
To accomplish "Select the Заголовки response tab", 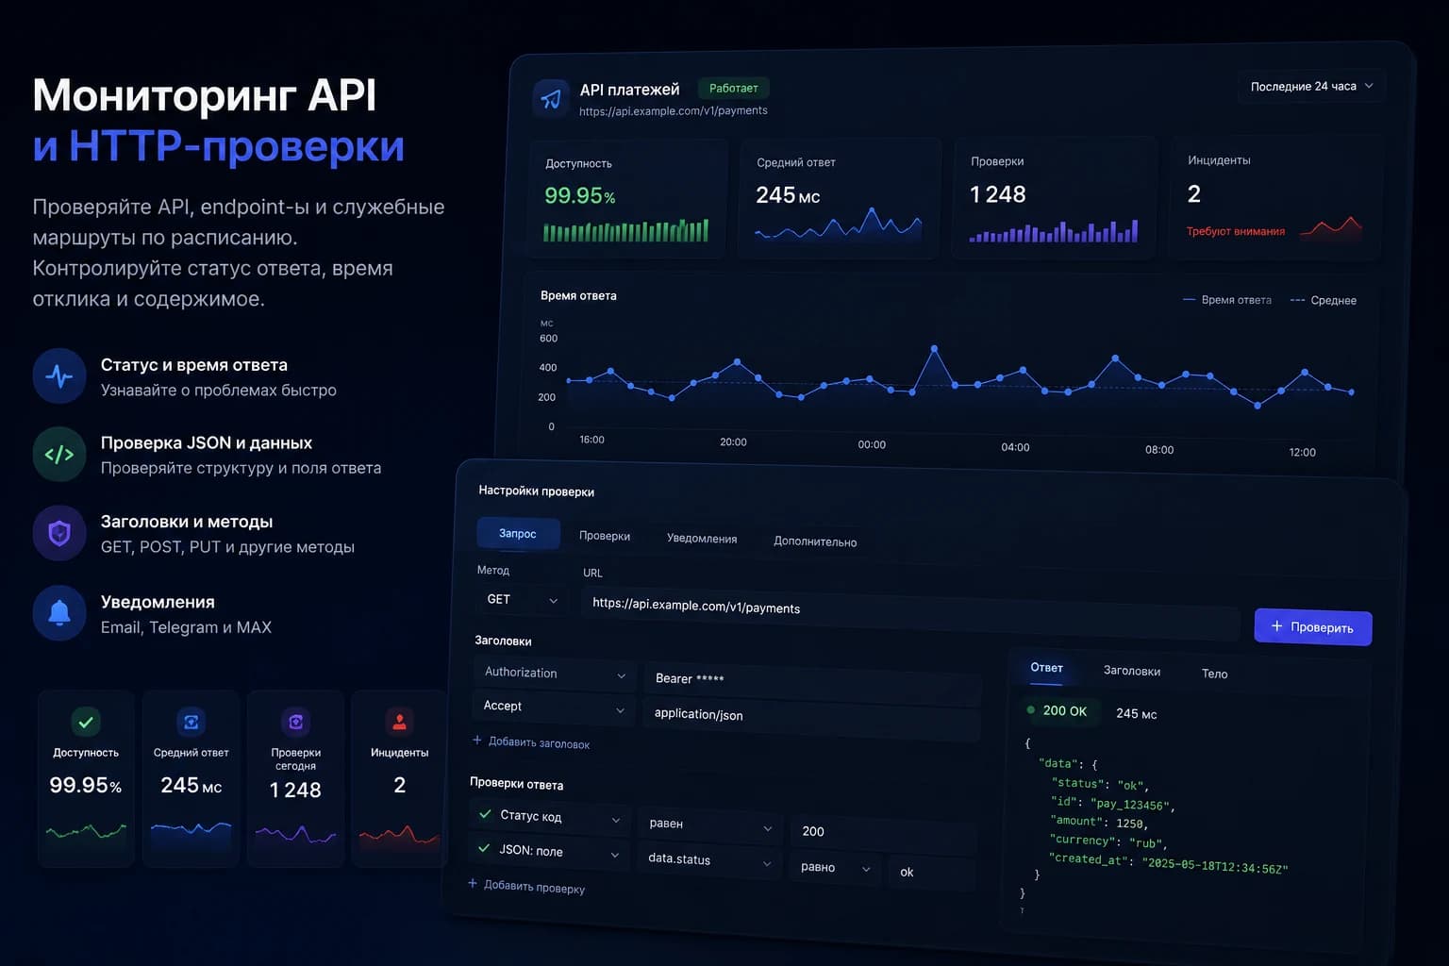I will coord(1132,671).
